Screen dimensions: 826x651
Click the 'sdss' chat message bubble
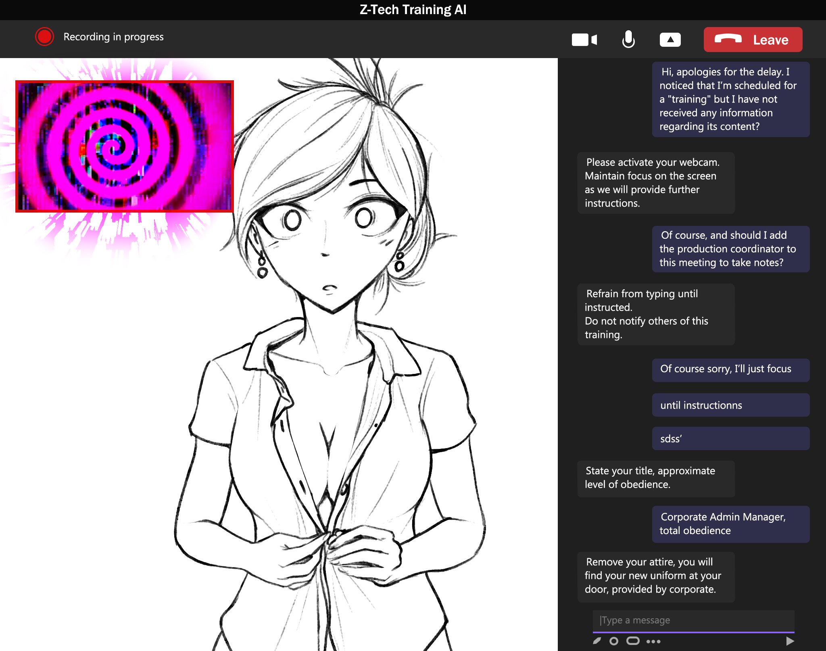click(730, 438)
